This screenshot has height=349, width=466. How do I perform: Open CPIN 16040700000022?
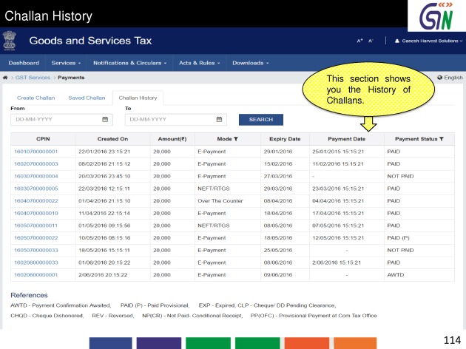tap(36, 201)
